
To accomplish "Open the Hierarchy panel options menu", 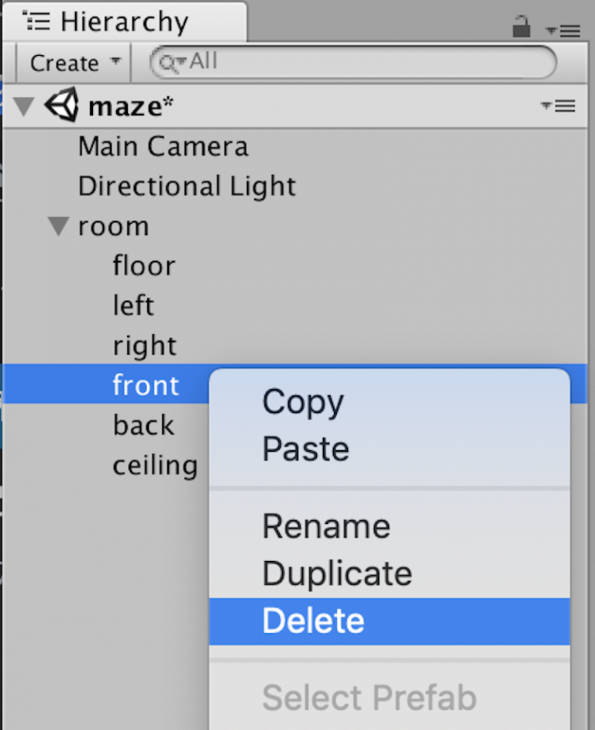I will tap(571, 31).
